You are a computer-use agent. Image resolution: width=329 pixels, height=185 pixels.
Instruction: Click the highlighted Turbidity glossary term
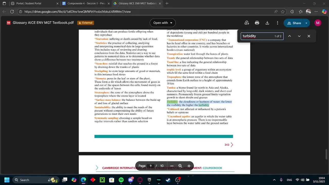click(x=172, y=102)
